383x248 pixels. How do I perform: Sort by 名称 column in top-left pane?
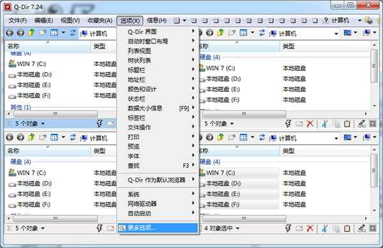pyautogui.click(x=48, y=46)
